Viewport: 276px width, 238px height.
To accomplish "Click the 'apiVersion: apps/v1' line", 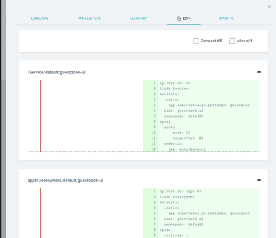I will click(180, 191).
